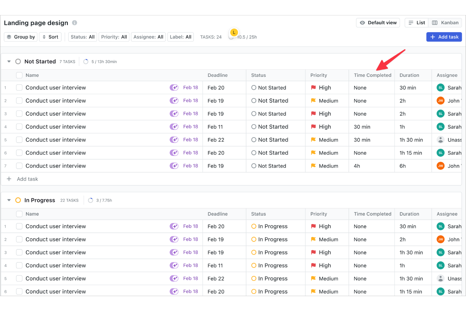Click the yellow Medium priority flag on task 2
The height and width of the screenshot is (311, 466).
[313, 101]
